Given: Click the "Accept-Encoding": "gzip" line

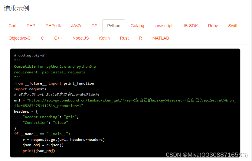Looking at the screenshot, I should point(51,117).
